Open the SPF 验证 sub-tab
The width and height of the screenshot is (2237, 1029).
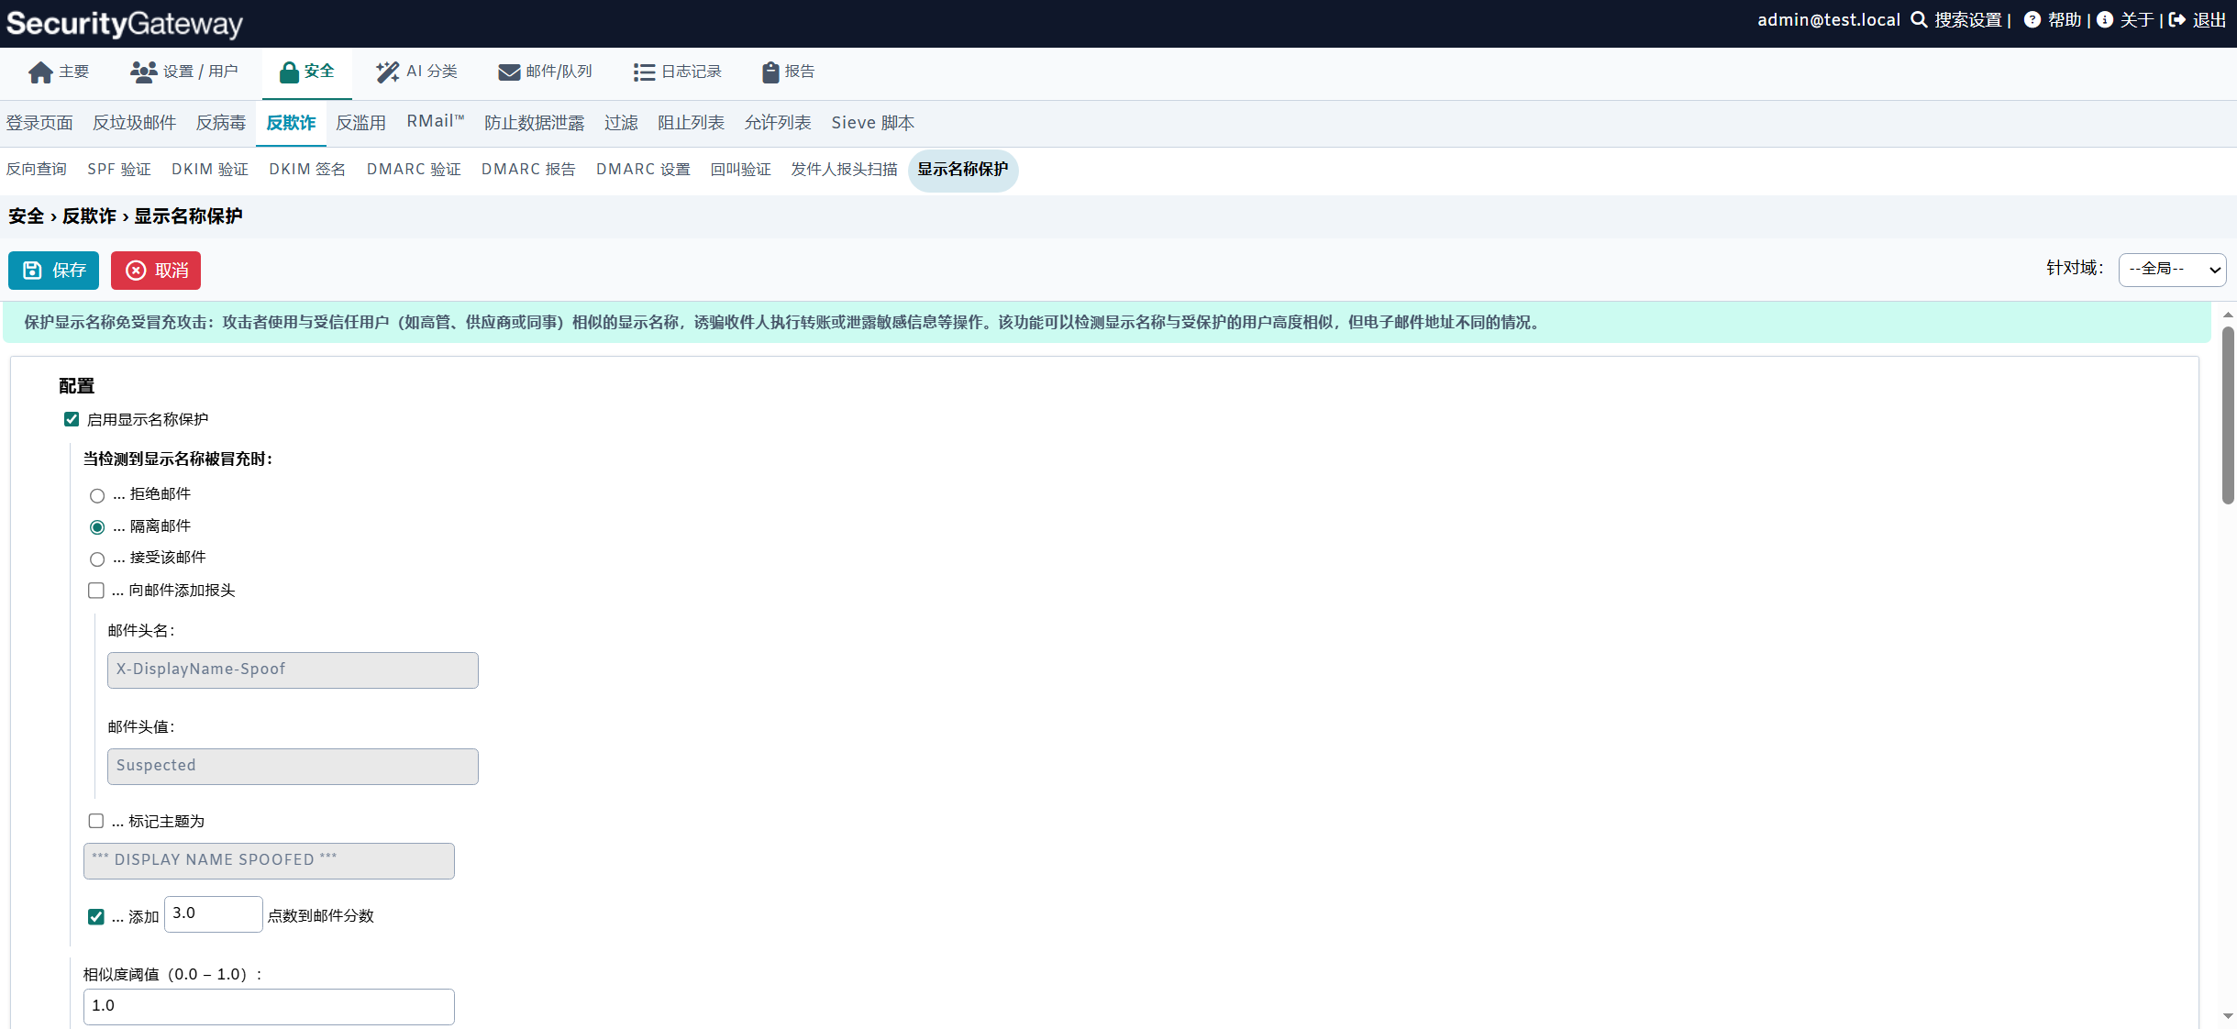tap(119, 170)
